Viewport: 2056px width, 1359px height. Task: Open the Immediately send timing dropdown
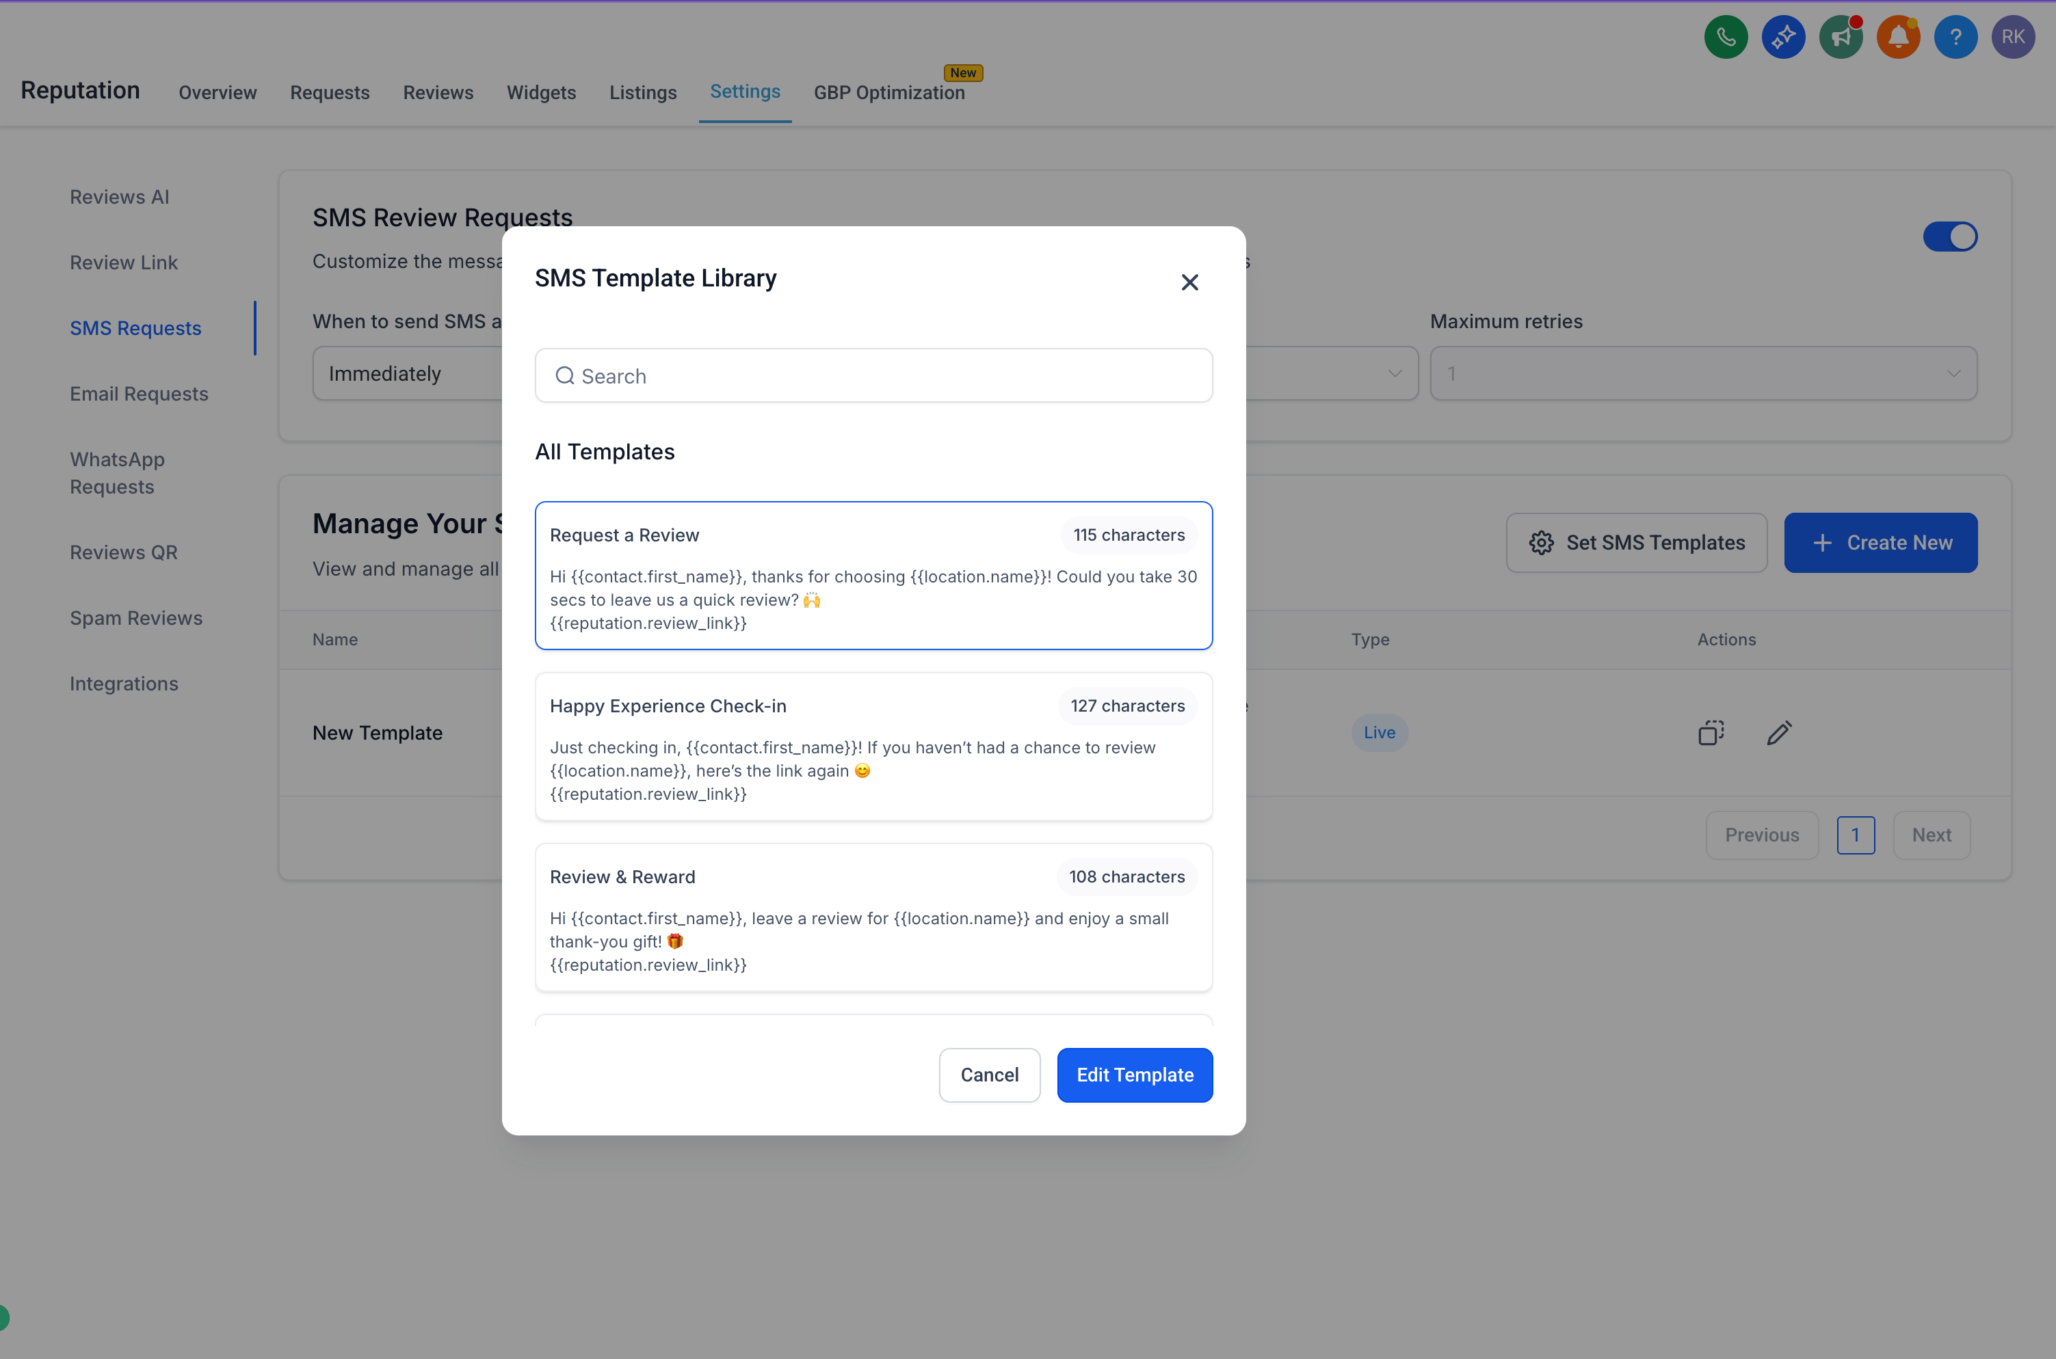tap(408, 373)
